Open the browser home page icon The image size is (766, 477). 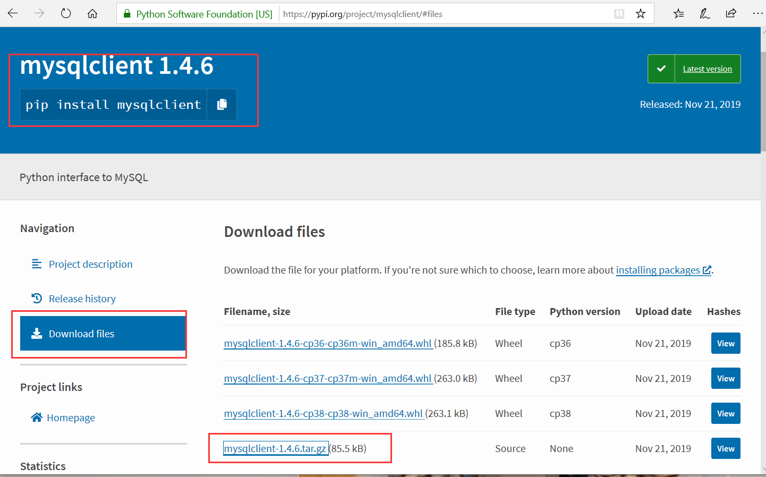pos(92,13)
